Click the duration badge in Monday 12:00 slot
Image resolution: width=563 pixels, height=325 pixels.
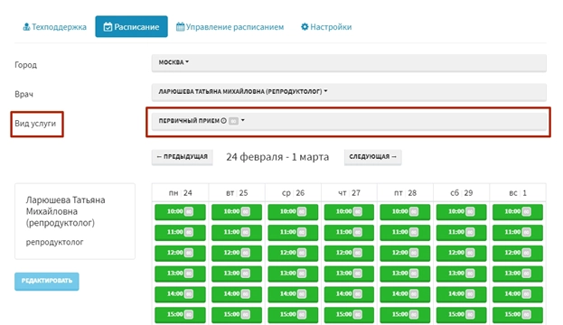tap(189, 253)
